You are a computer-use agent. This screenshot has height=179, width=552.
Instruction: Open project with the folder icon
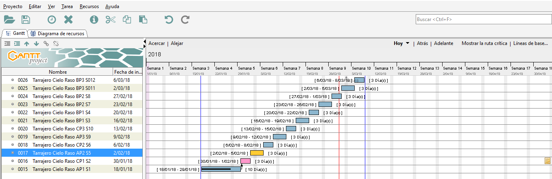tap(9, 19)
